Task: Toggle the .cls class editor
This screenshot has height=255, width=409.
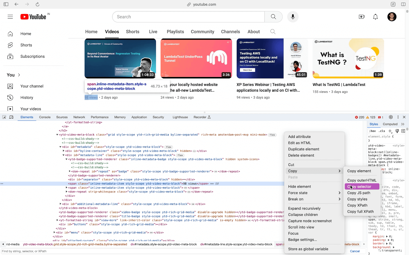Action: [x=382, y=131]
